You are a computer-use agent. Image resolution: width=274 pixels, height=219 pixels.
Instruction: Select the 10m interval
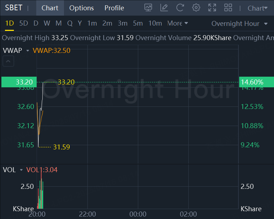tap(155, 23)
